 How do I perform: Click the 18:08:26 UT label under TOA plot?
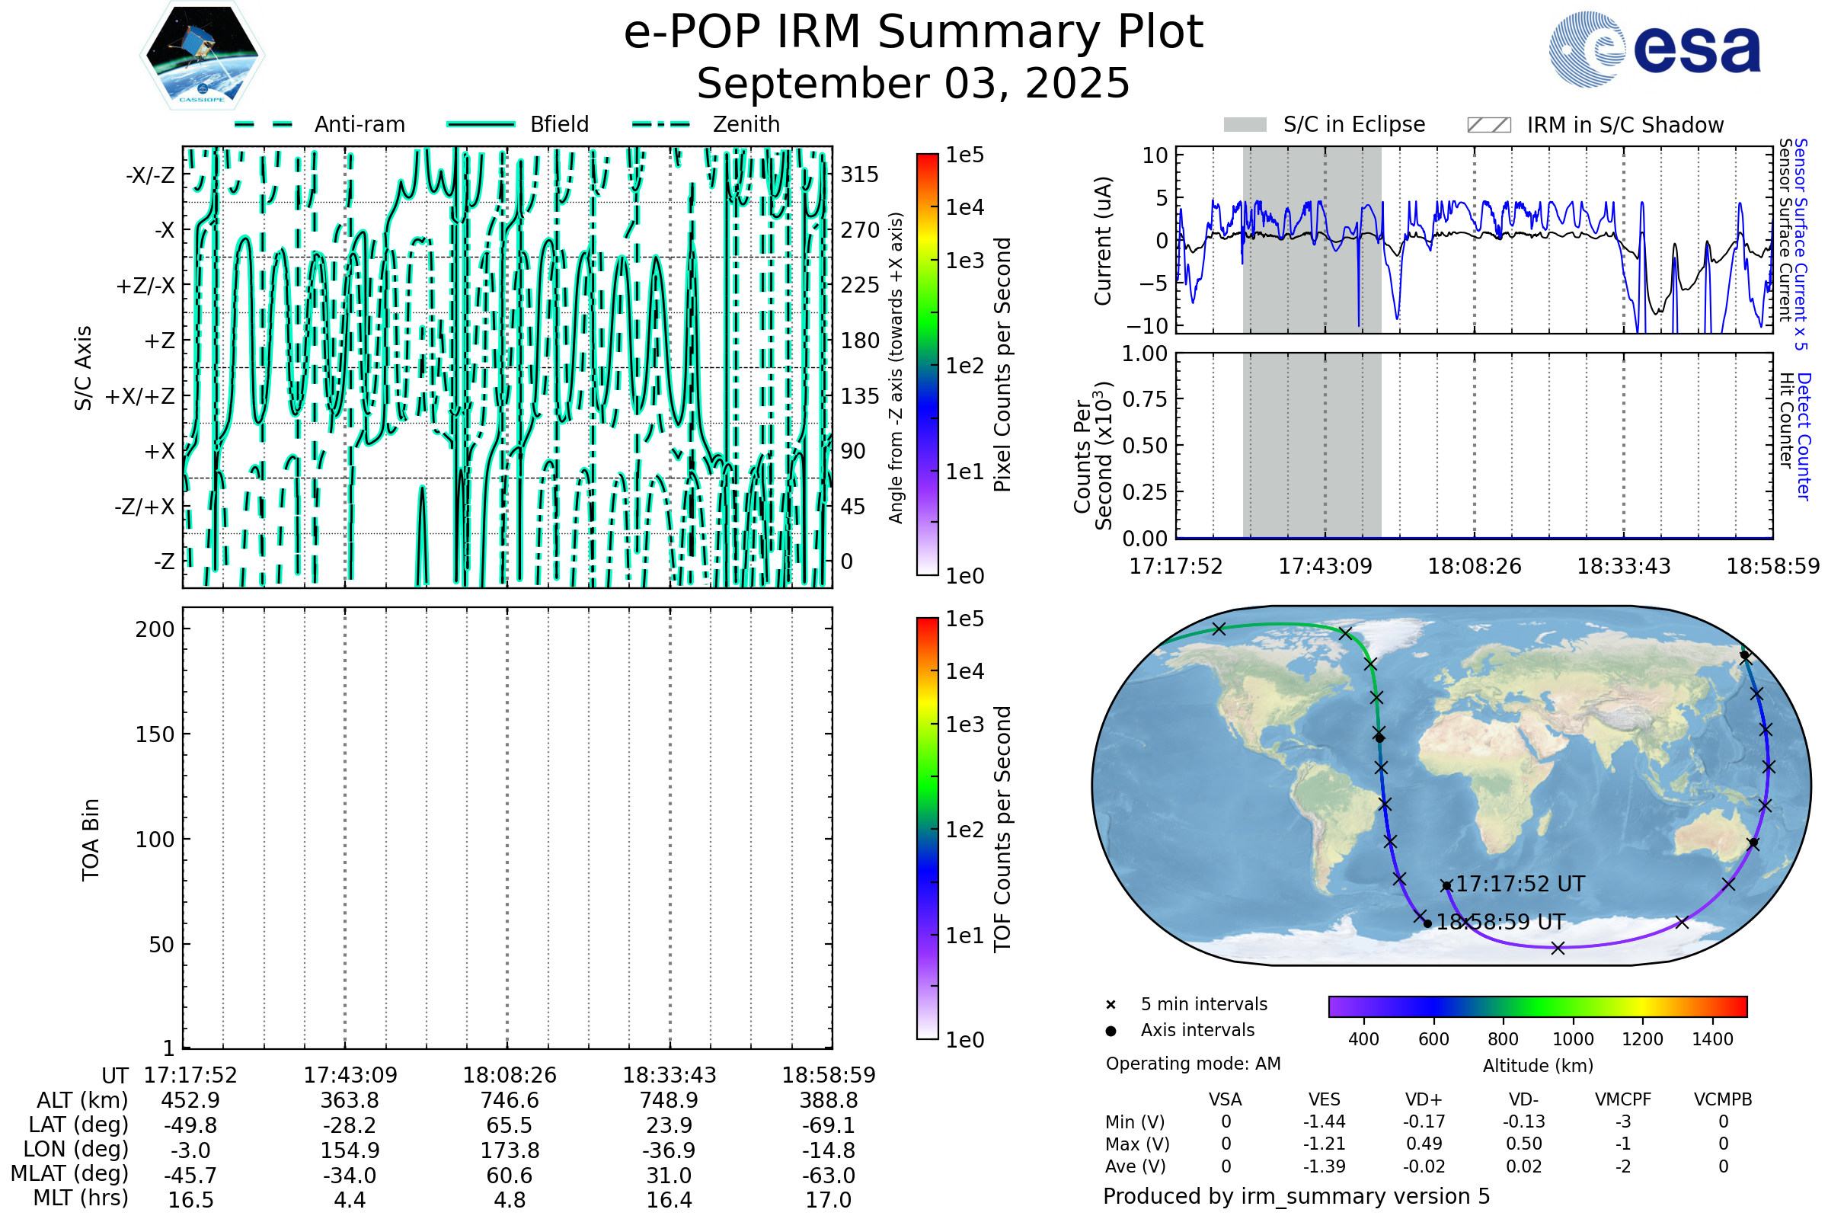(510, 1075)
